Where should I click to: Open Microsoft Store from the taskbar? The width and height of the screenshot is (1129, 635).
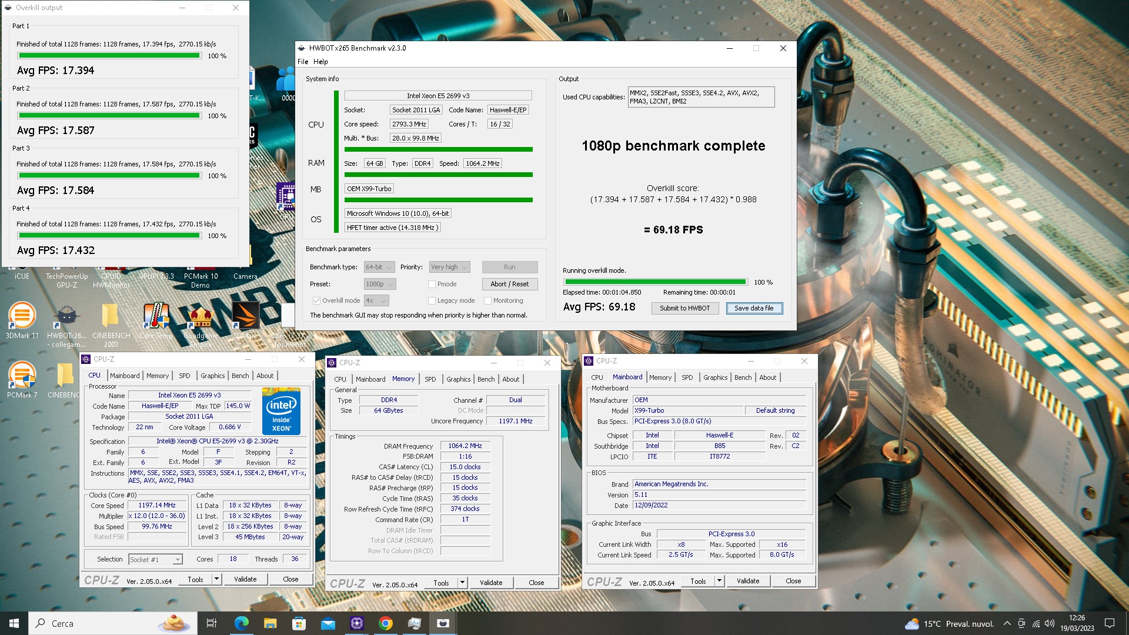[299, 623]
